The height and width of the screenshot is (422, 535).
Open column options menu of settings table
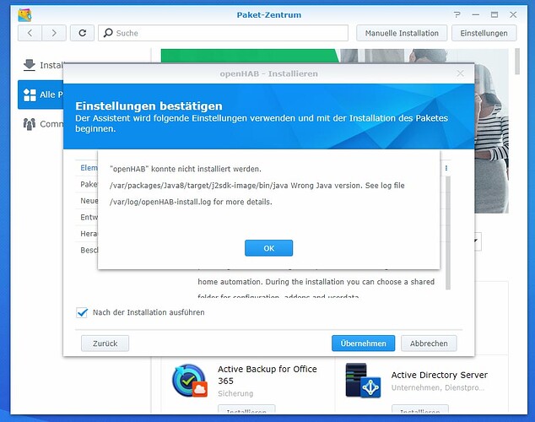click(x=446, y=168)
